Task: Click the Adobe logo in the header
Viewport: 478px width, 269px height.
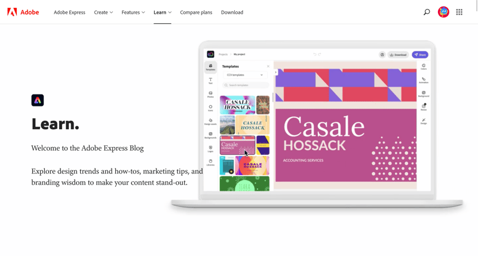Action: pyautogui.click(x=23, y=12)
